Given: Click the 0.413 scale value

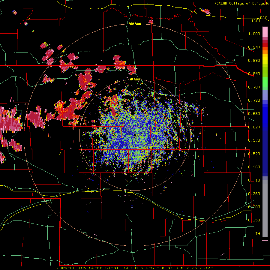Looking at the screenshot, I should pos(254,180).
